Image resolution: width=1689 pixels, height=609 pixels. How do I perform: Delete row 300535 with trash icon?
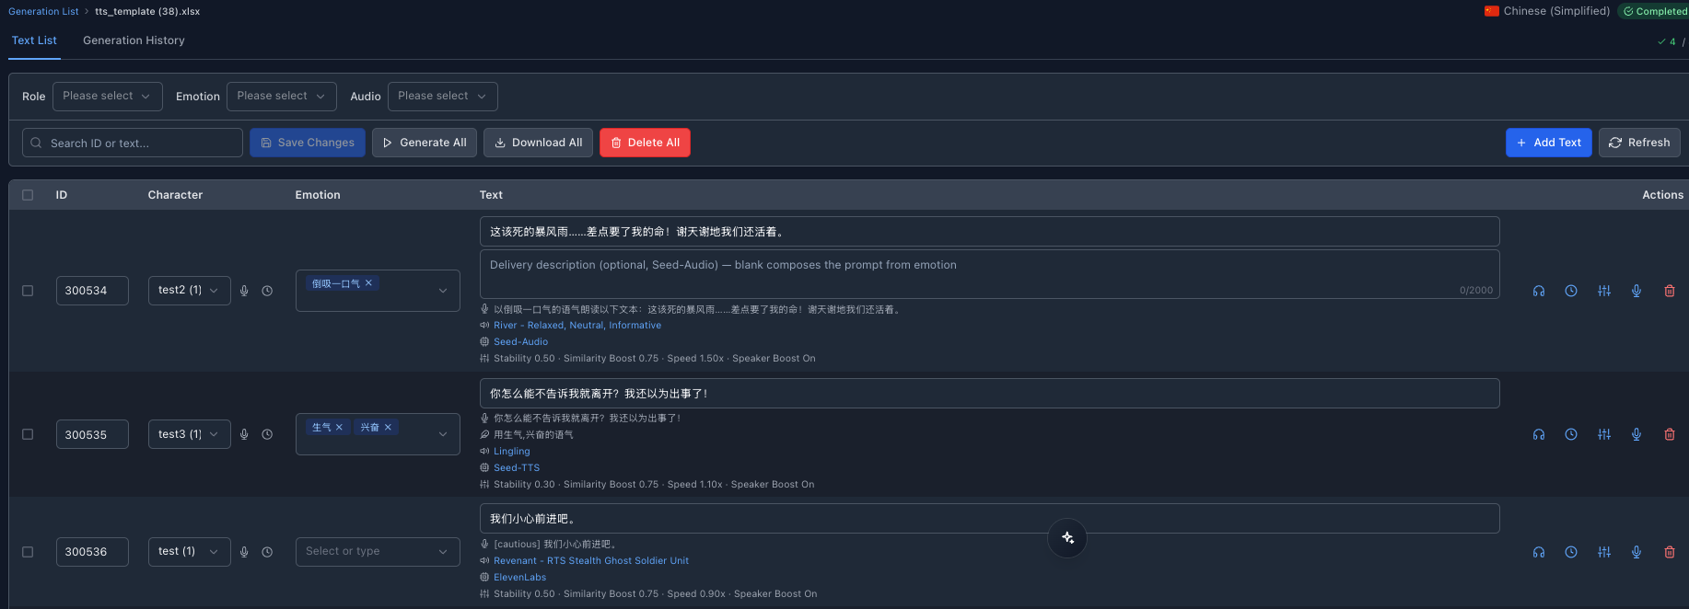[x=1670, y=434]
